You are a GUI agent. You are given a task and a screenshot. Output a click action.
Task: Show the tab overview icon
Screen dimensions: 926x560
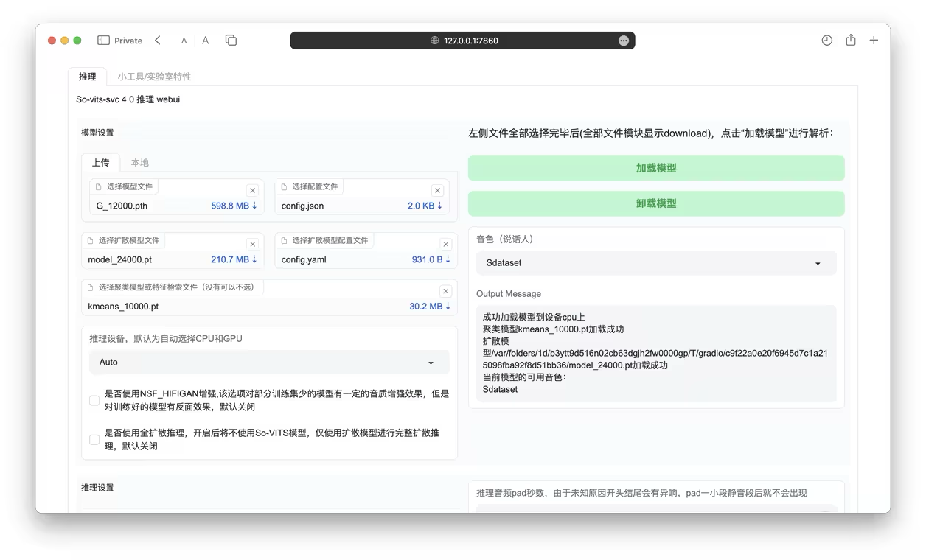point(231,41)
